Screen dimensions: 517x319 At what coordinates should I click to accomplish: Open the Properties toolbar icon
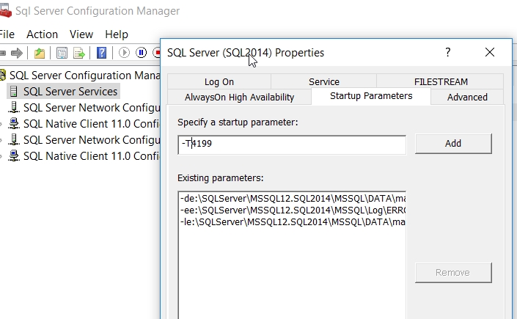(62, 53)
